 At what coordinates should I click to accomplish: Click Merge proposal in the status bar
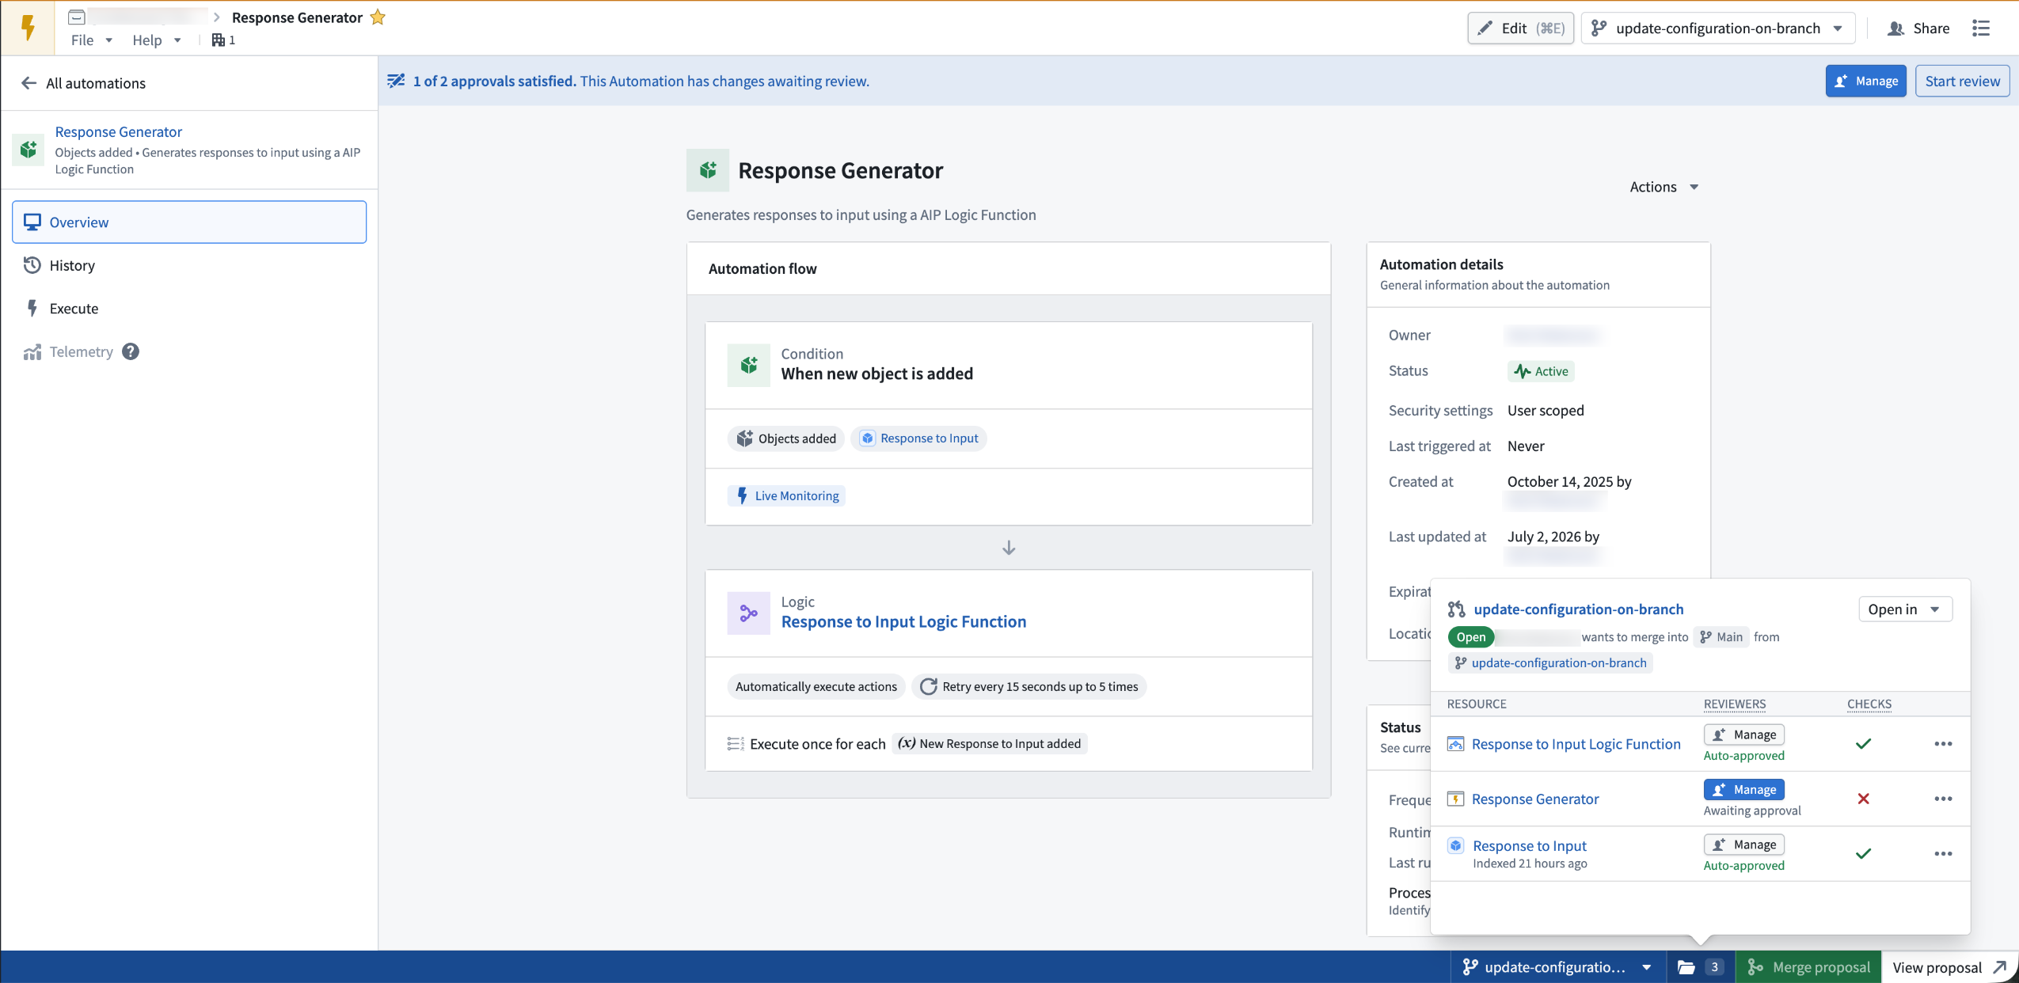[1808, 967]
